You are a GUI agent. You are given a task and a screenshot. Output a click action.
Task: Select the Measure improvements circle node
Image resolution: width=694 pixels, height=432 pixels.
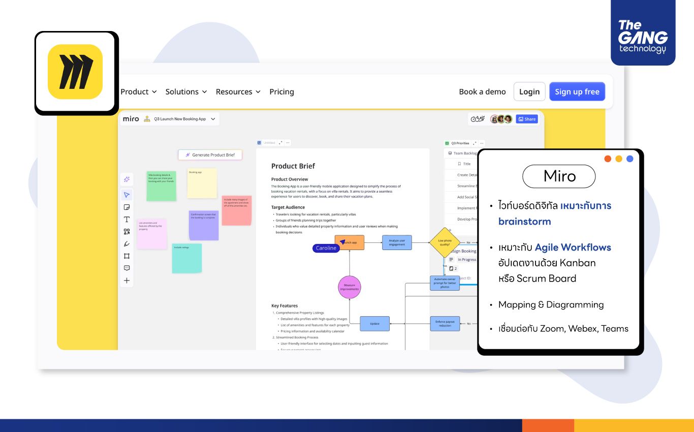tap(350, 288)
